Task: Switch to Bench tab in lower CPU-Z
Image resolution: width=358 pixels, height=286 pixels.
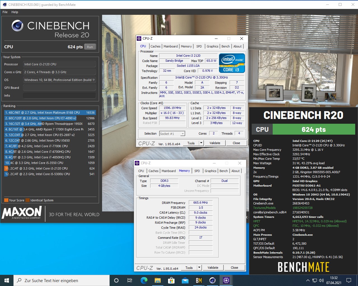Action: (x=224, y=171)
